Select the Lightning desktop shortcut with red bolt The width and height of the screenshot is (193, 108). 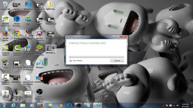pyautogui.click(x=28, y=35)
